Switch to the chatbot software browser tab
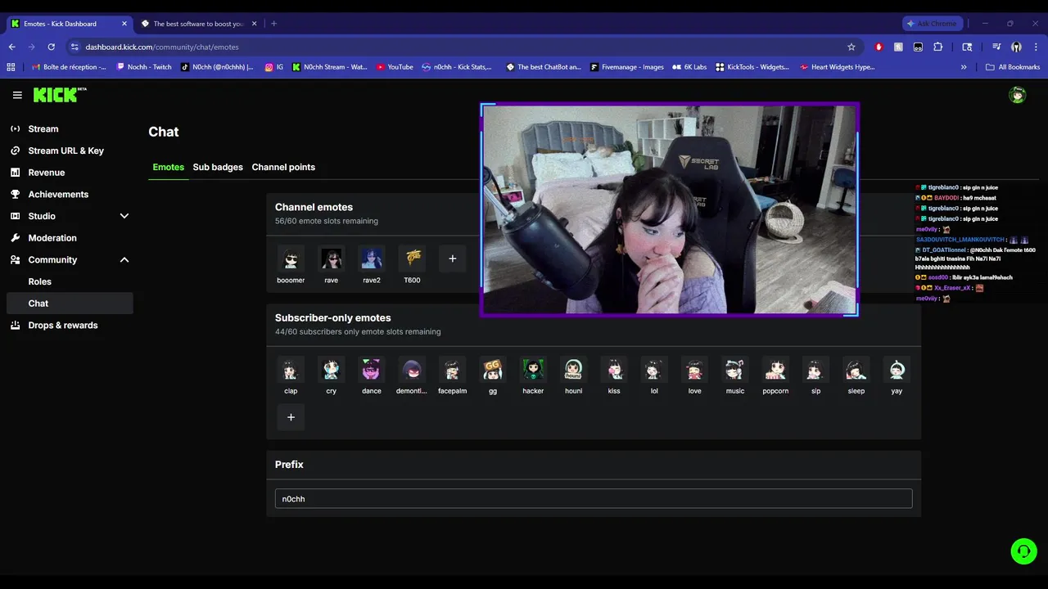Viewport: 1048px width, 589px height. click(x=199, y=24)
